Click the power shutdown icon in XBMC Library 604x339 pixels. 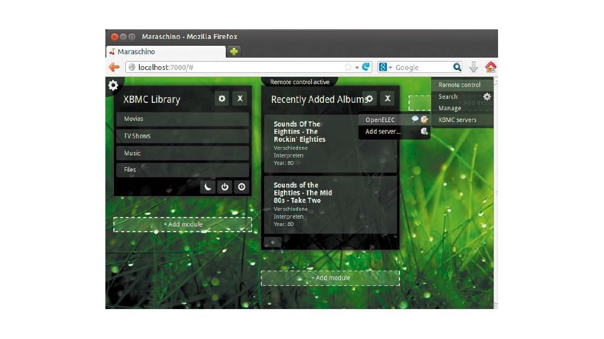(224, 187)
